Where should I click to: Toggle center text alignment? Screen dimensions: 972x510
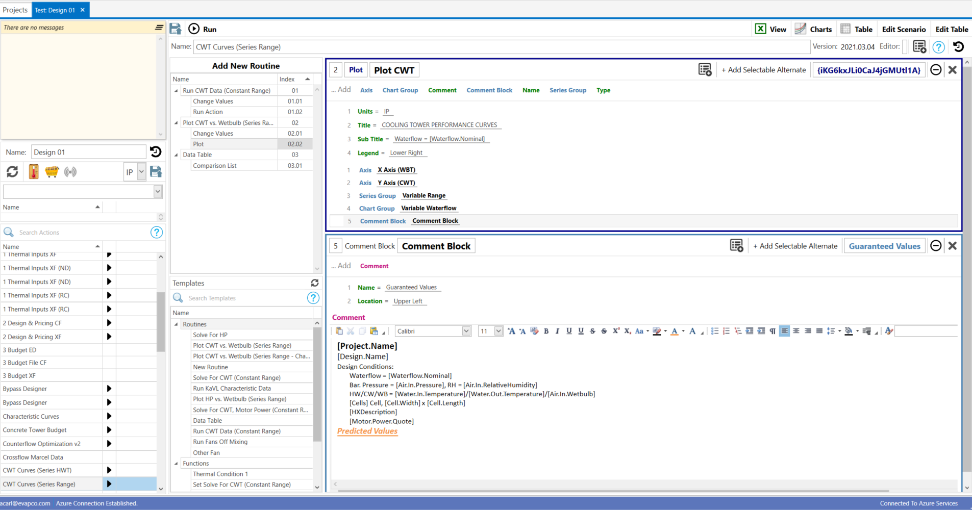796,331
